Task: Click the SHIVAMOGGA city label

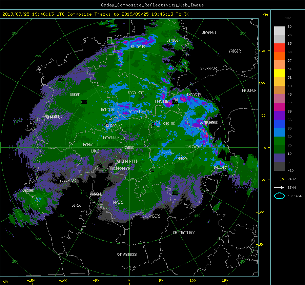Action: pyautogui.click(x=127, y=255)
